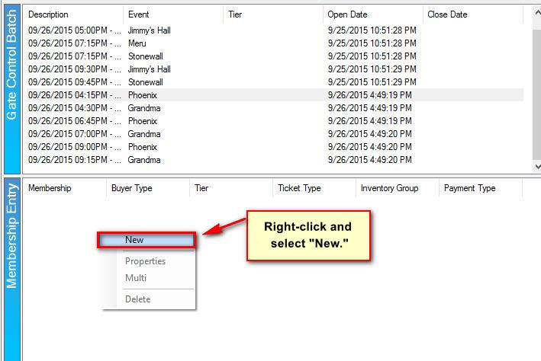Select the 09:45PM Stonewall batch row
This screenshot has width=541, height=361.
[275, 82]
